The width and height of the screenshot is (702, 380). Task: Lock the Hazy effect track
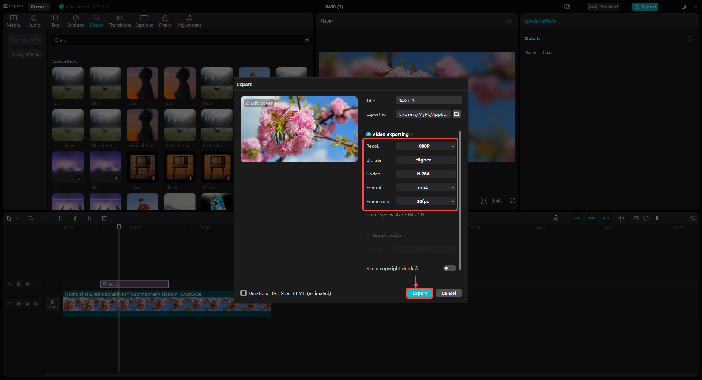19,284
